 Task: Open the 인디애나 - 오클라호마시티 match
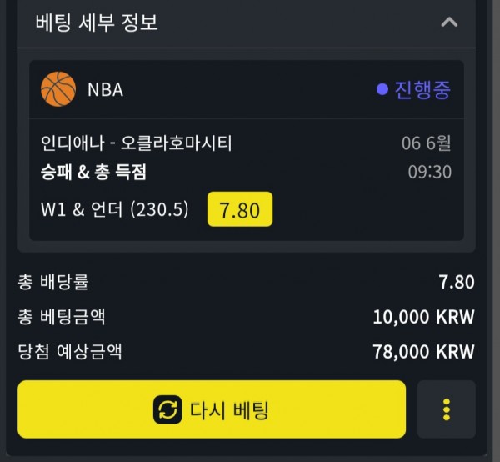pyautogui.click(x=136, y=143)
